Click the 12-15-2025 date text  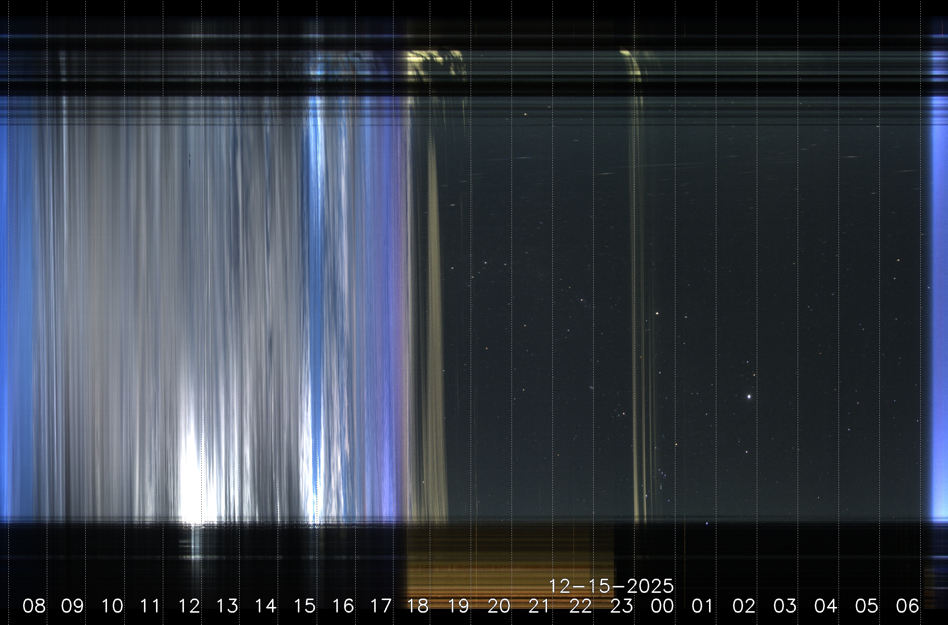point(611,586)
